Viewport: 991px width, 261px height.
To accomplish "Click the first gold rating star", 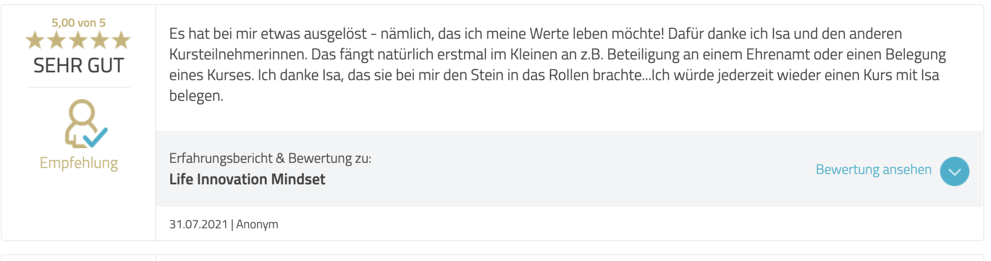I will click(35, 40).
